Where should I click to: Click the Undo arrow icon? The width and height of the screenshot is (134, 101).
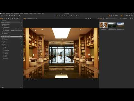pos(12,15)
